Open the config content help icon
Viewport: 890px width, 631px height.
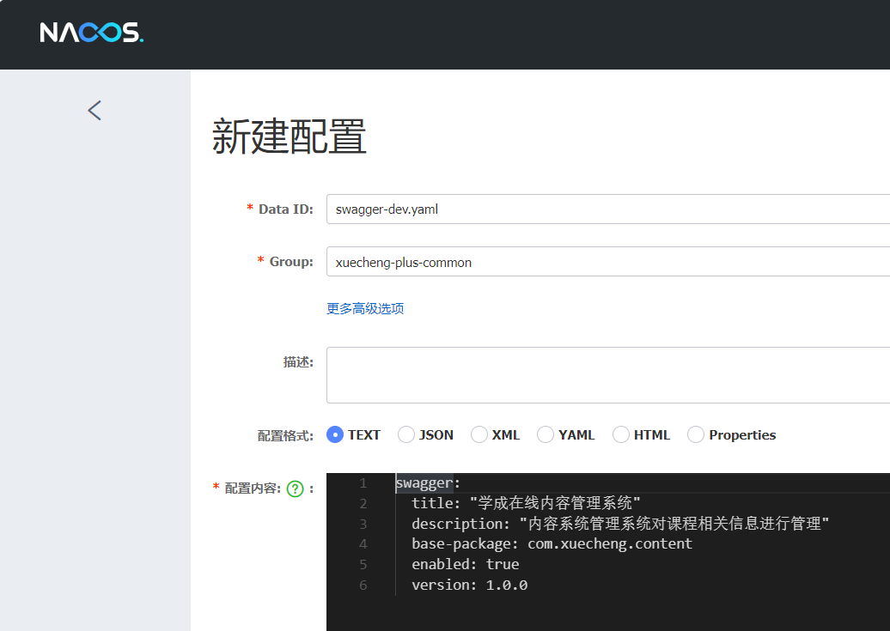pyautogui.click(x=296, y=488)
